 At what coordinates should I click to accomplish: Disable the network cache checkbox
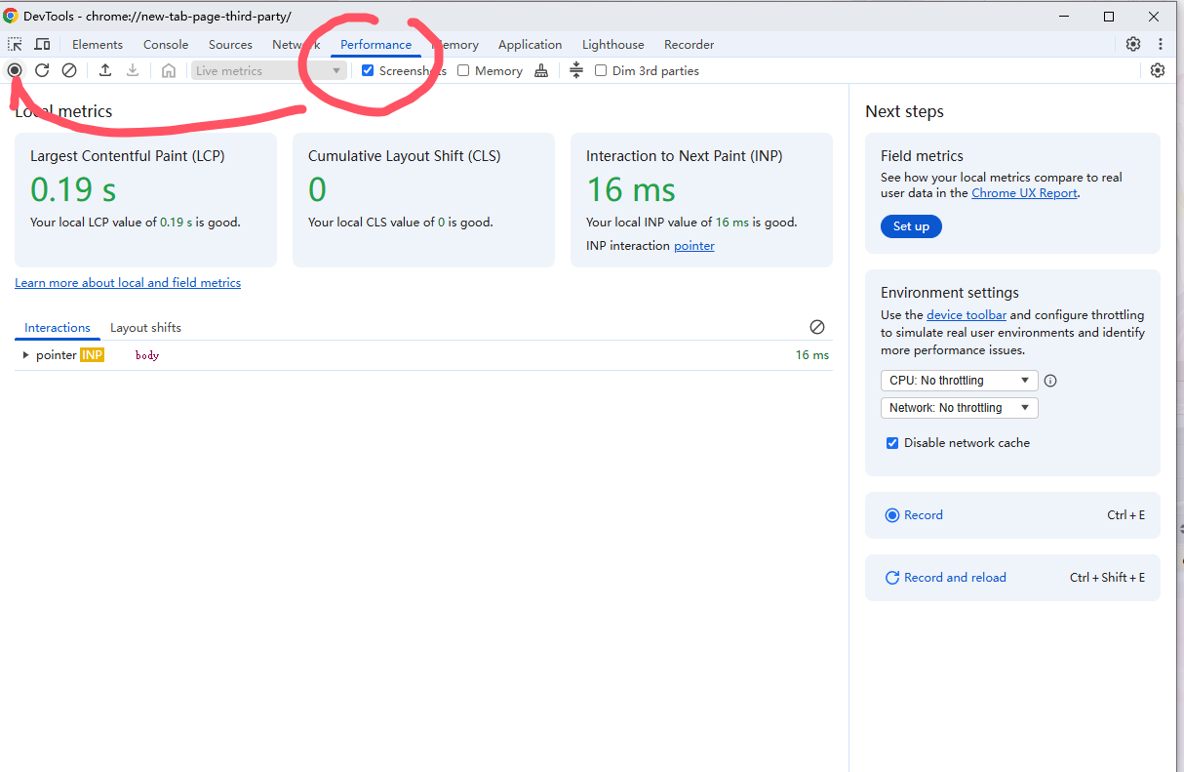click(891, 443)
